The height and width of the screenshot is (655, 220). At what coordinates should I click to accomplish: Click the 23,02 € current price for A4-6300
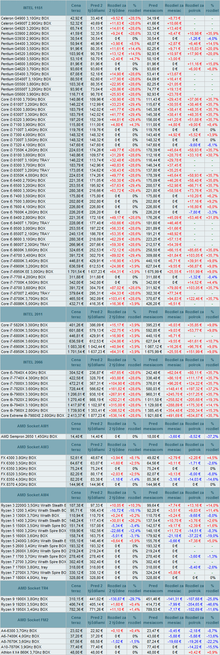(76, 631)
